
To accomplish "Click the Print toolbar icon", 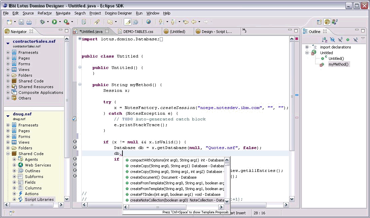I will coord(29,22).
